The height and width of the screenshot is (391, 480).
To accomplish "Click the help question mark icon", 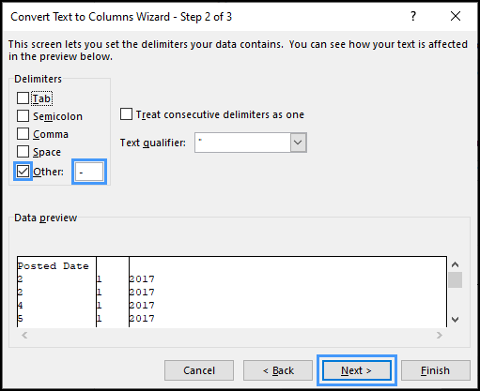I will point(413,16).
